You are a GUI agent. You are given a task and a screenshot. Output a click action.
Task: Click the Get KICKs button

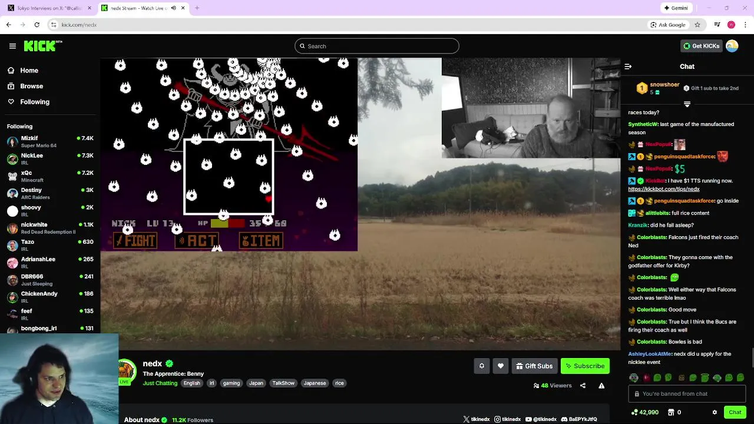point(701,46)
